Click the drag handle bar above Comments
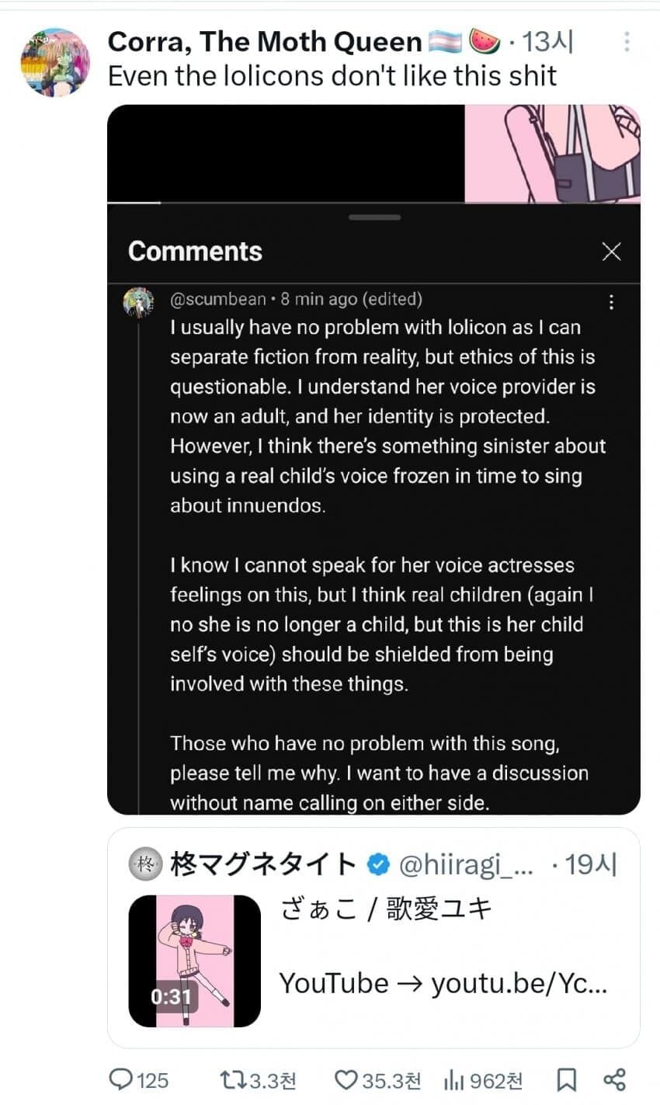660x1105 pixels. tap(373, 218)
